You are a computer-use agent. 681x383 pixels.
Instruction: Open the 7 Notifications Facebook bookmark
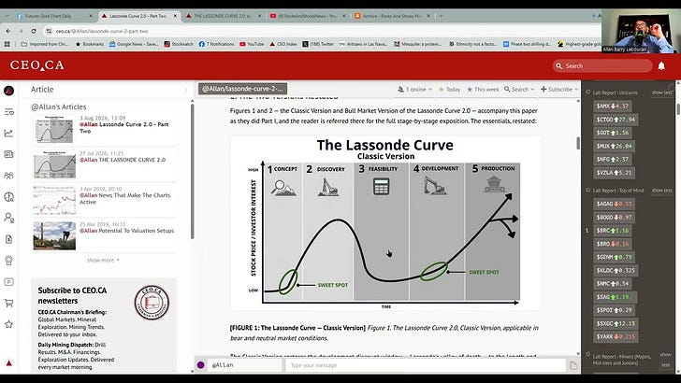216,44
